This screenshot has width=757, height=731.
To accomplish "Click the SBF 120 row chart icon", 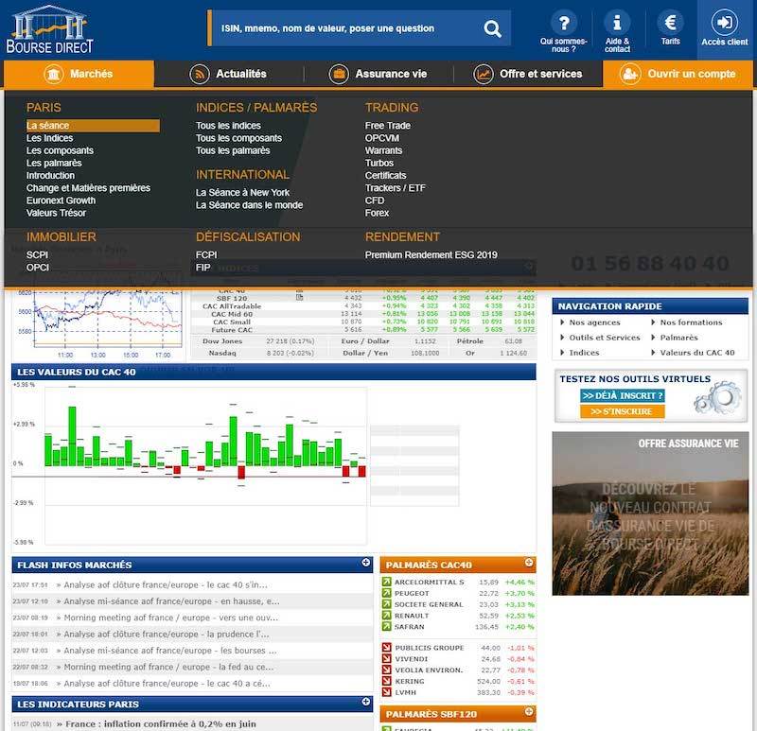I will (x=299, y=298).
